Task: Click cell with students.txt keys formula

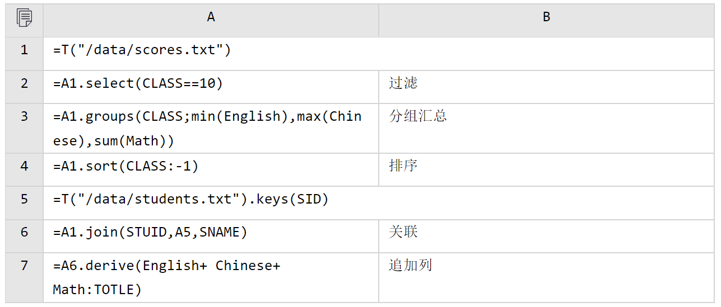Action: (x=379, y=203)
